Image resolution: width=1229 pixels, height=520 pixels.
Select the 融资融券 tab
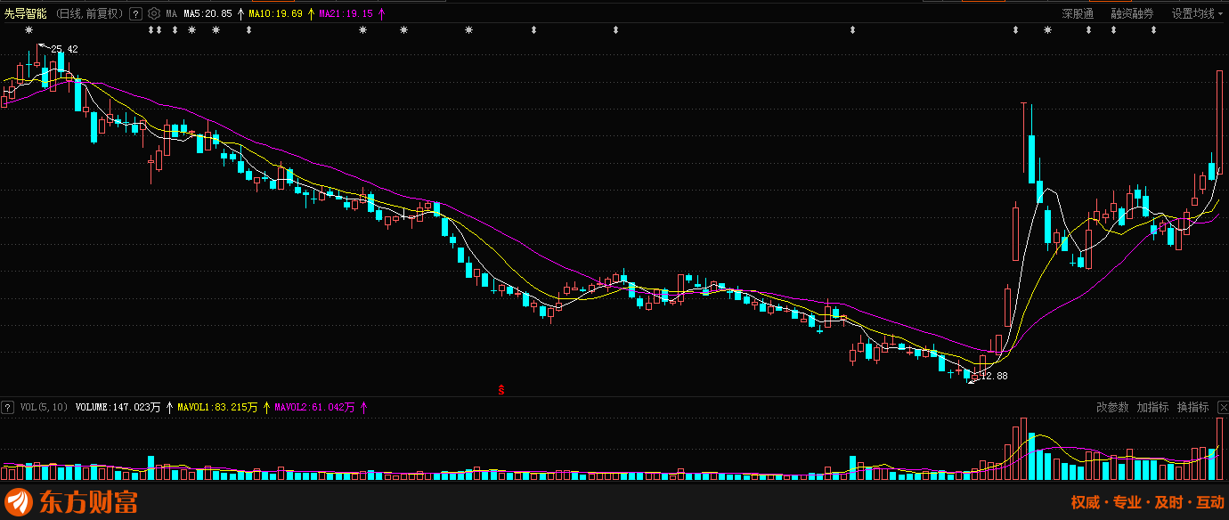(x=1132, y=14)
